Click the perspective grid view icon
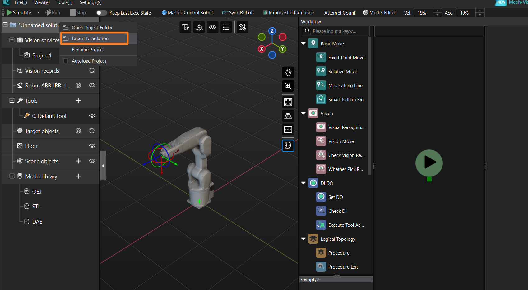This screenshot has width=528, height=290. (288, 116)
